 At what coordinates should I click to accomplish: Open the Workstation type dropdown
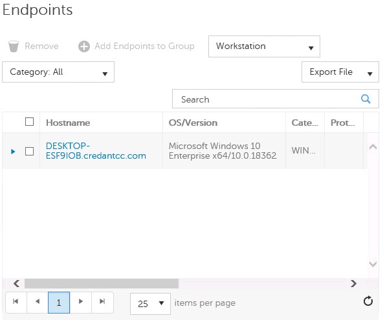click(x=264, y=46)
